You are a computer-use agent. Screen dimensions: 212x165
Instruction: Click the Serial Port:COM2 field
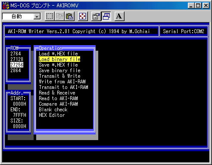pyautogui.click(x=184, y=31)
